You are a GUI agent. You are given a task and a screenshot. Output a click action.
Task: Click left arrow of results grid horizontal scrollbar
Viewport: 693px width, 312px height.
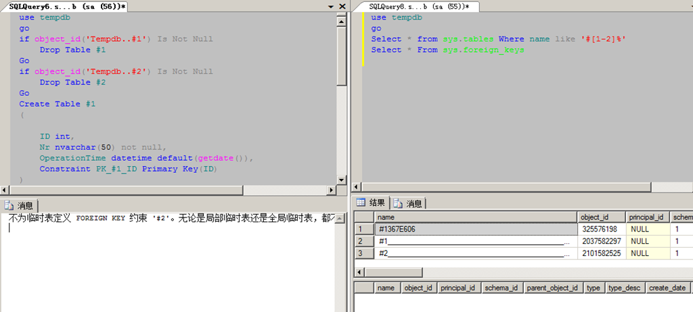click(x=359, y=271)
